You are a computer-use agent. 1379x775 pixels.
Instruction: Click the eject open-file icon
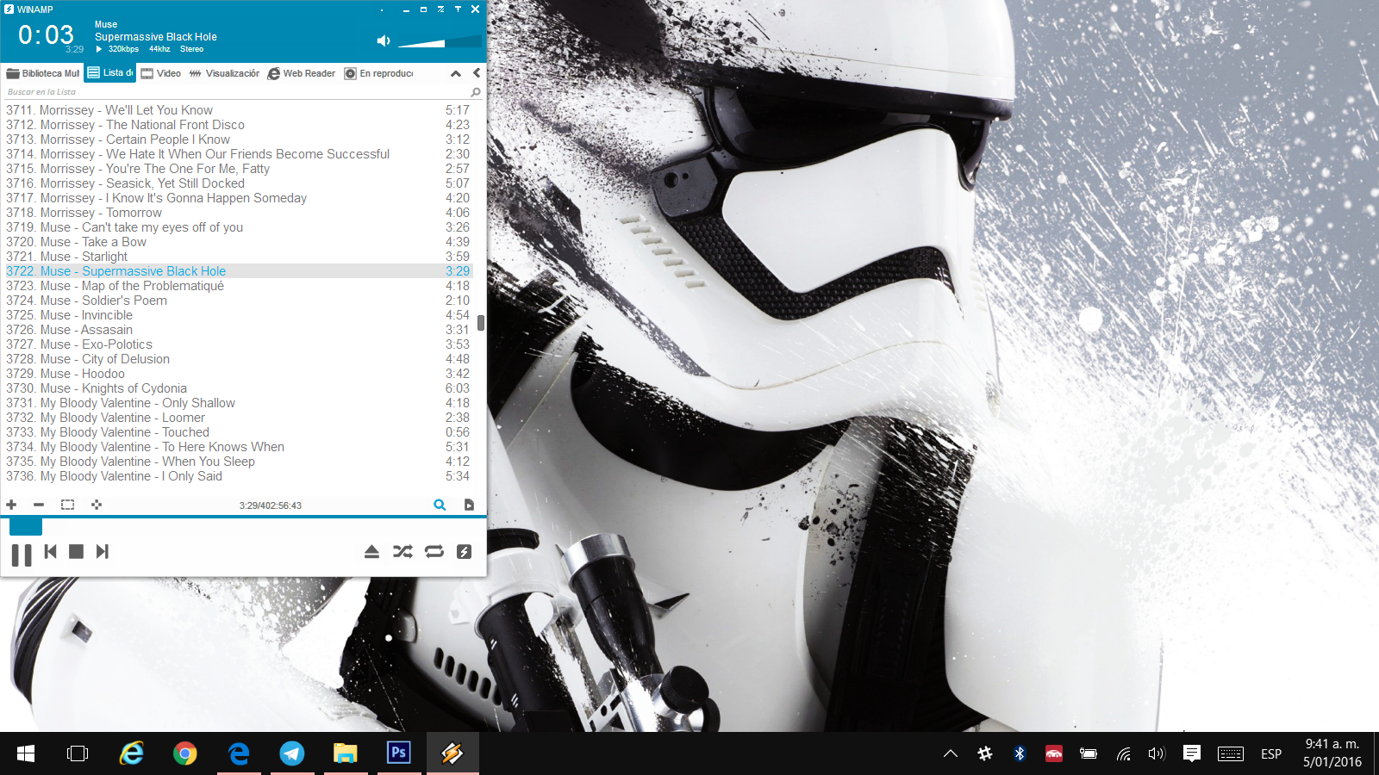371,552
